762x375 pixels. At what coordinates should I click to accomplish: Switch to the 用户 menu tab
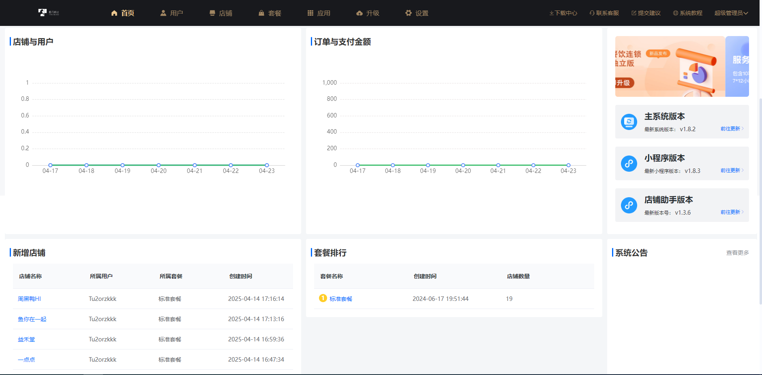pos(171,13)
